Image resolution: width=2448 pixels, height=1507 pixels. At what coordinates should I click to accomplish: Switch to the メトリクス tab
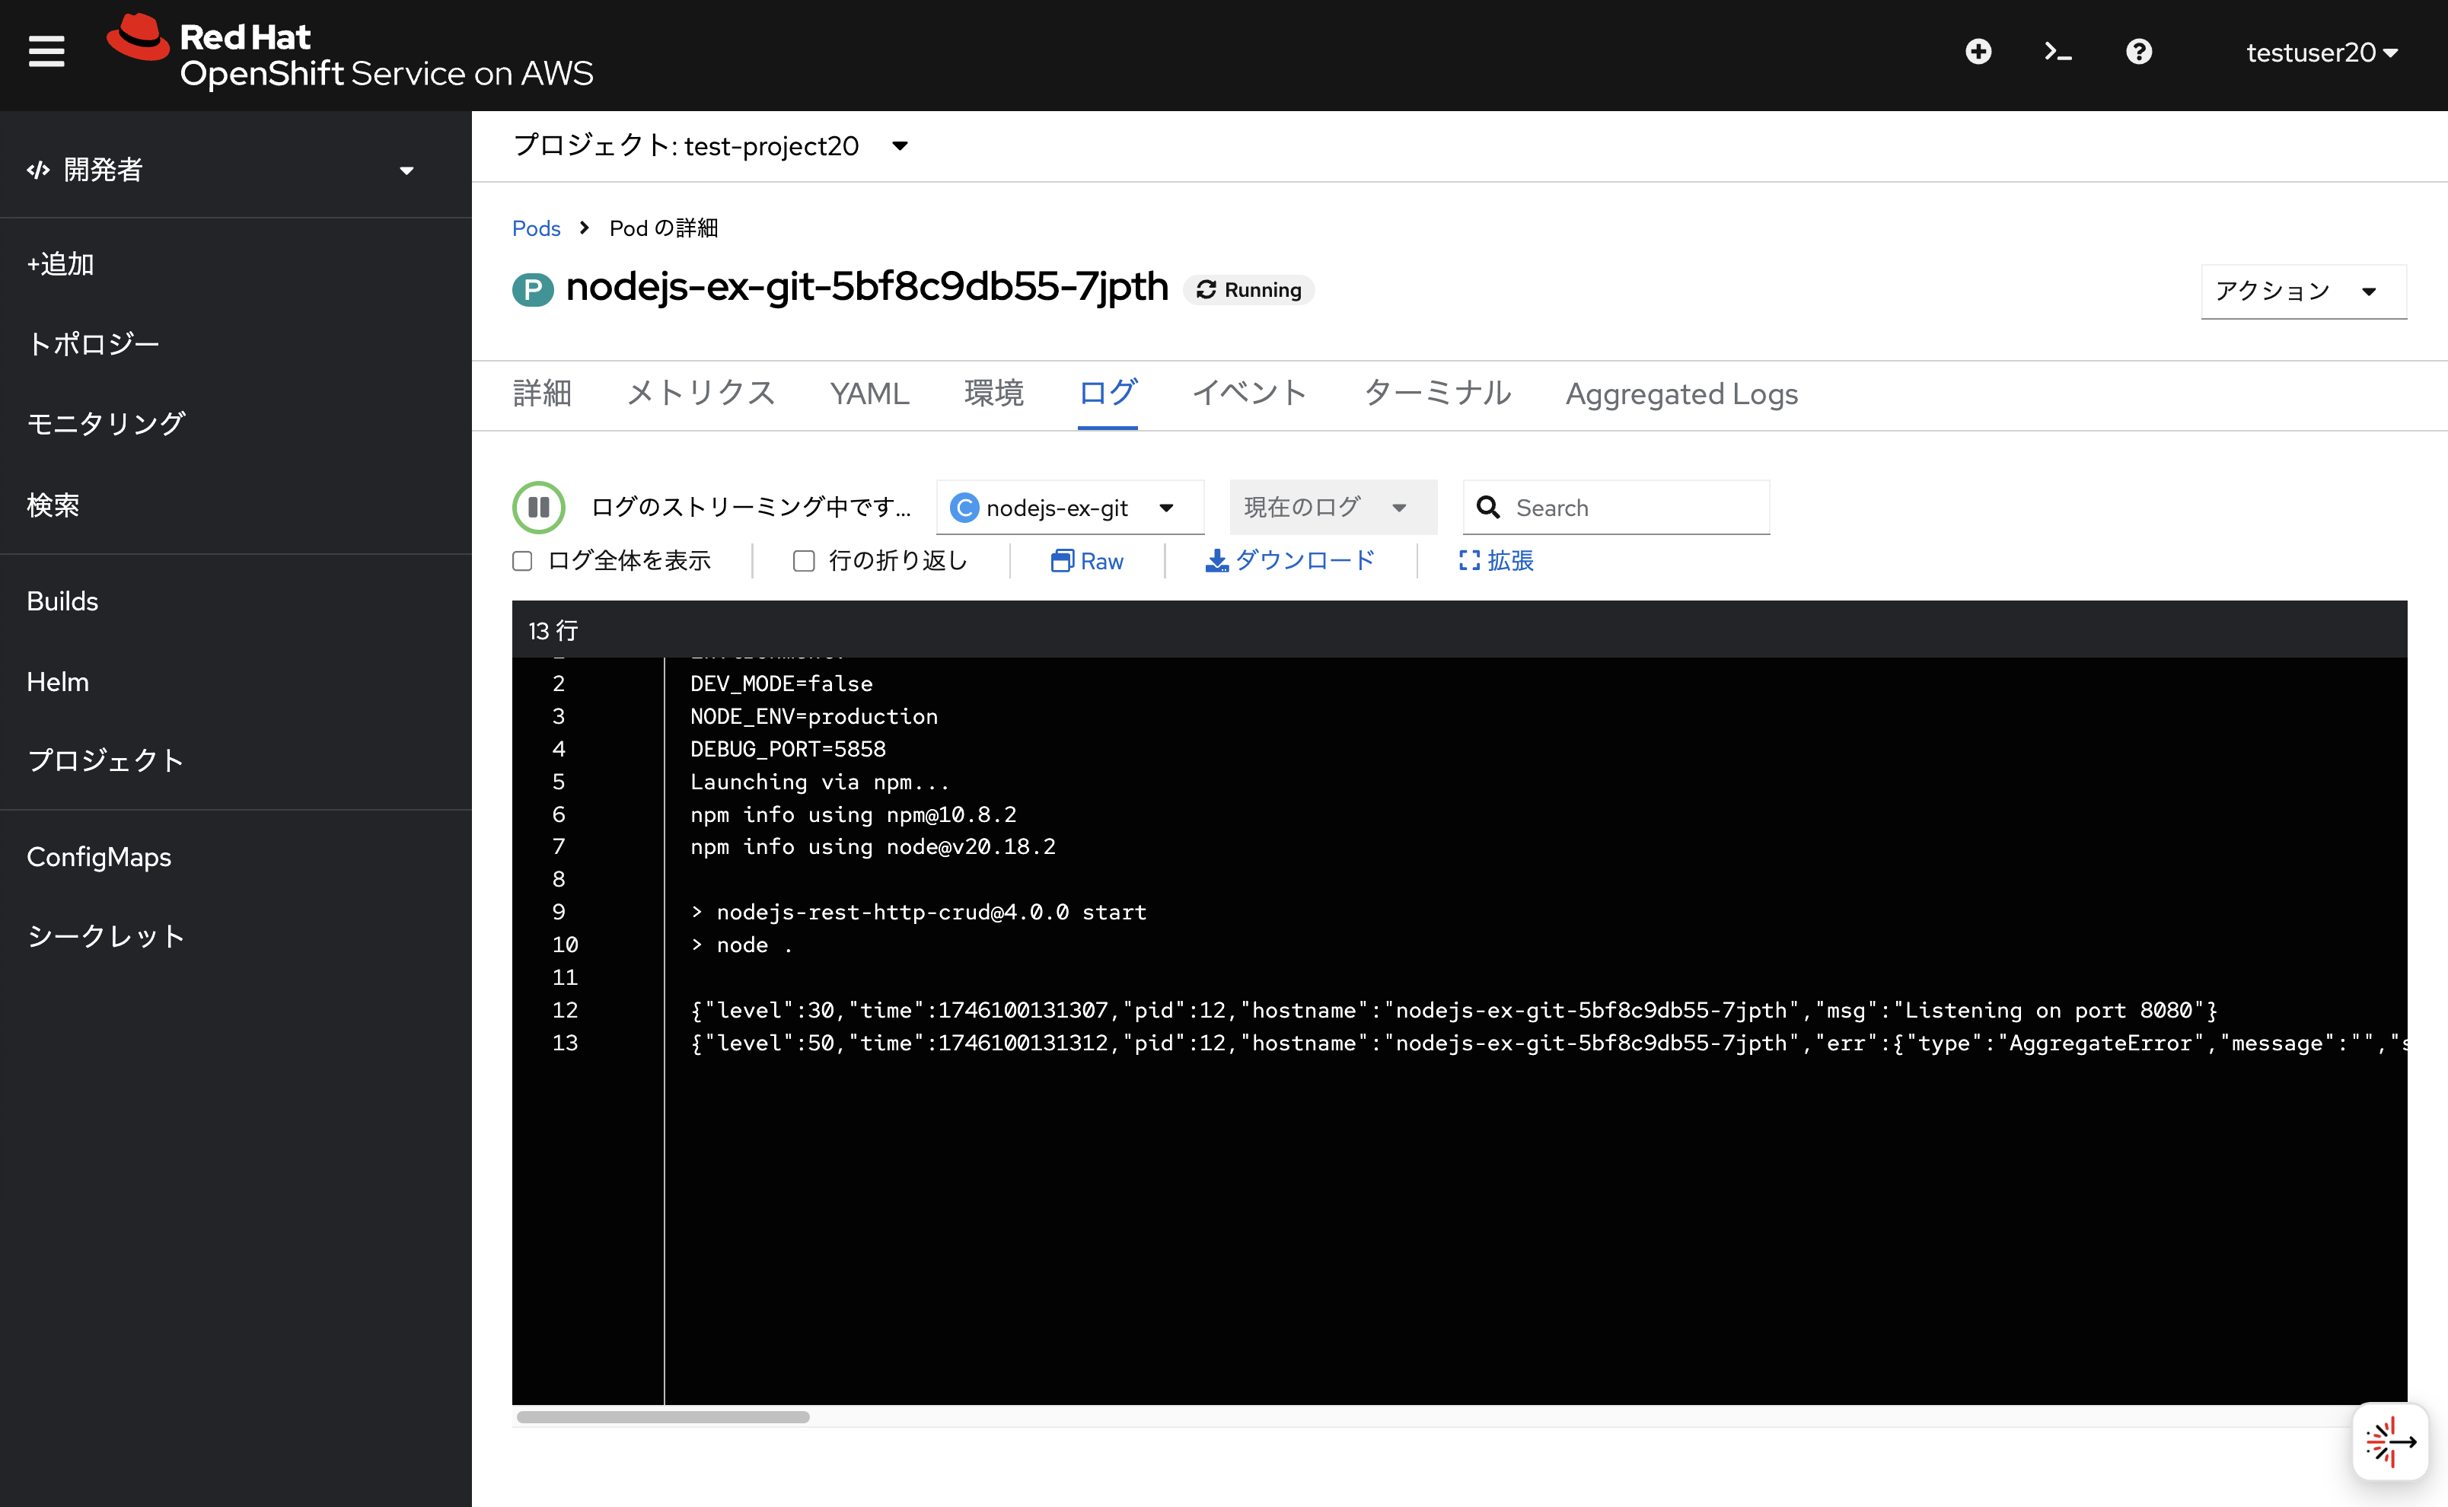coord(701,393)
